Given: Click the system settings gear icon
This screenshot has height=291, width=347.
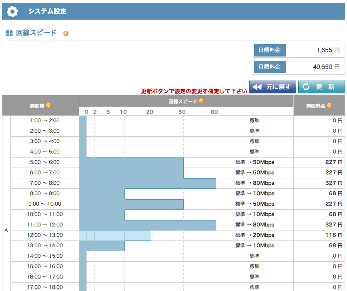Looking at the screenshot, I should point(12,11).
